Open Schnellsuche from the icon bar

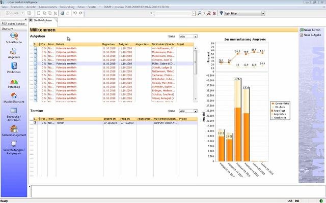(14, 36)
